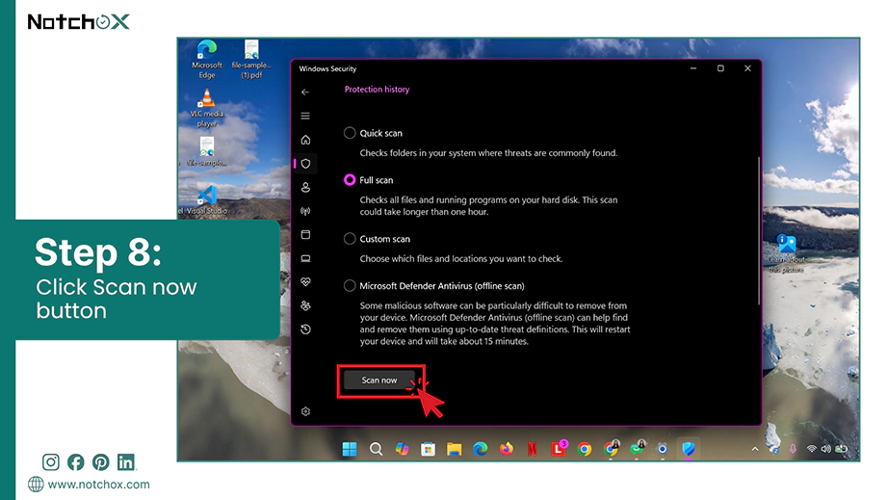Open Firefox from the taskbar
This screenshot has height=500, width=888.
point(507,449)
